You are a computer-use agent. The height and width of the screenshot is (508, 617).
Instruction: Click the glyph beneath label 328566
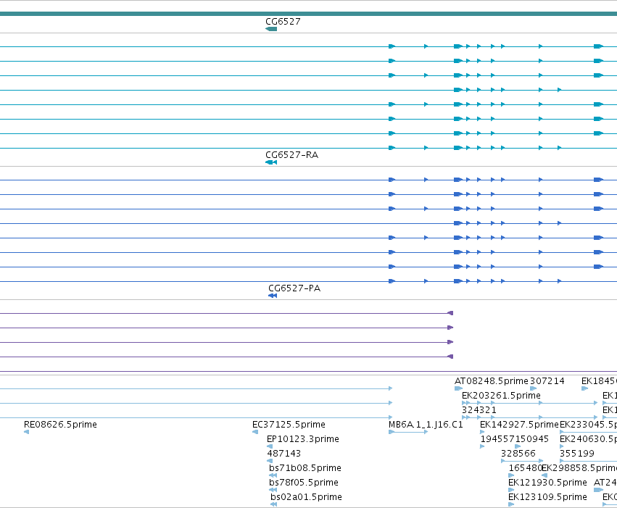pos(522,461)
